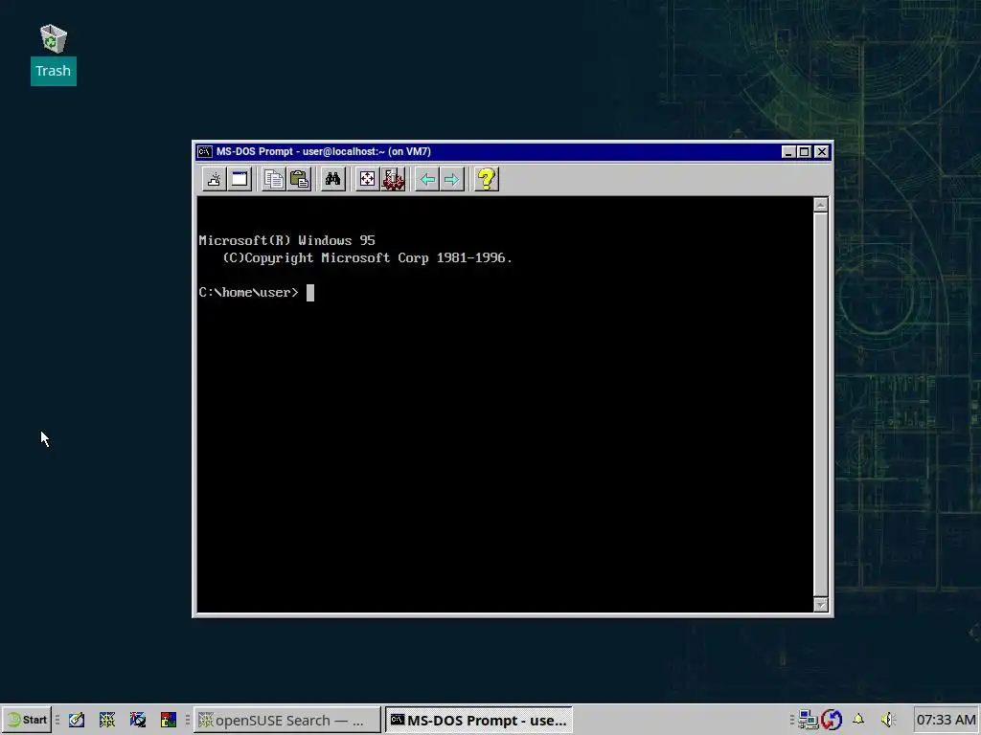Image resolution: width=981 pixels, height=735 pixels.
Task: Launch the third quick-launch icon in the taskbar
Action: 138,720
